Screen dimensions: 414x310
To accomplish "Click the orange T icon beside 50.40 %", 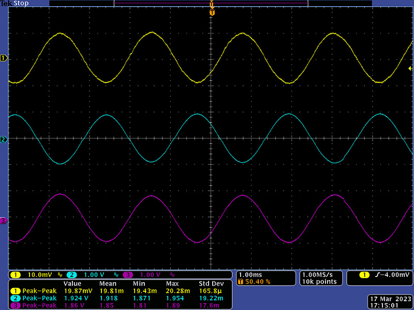I will [x=241, y=282].
